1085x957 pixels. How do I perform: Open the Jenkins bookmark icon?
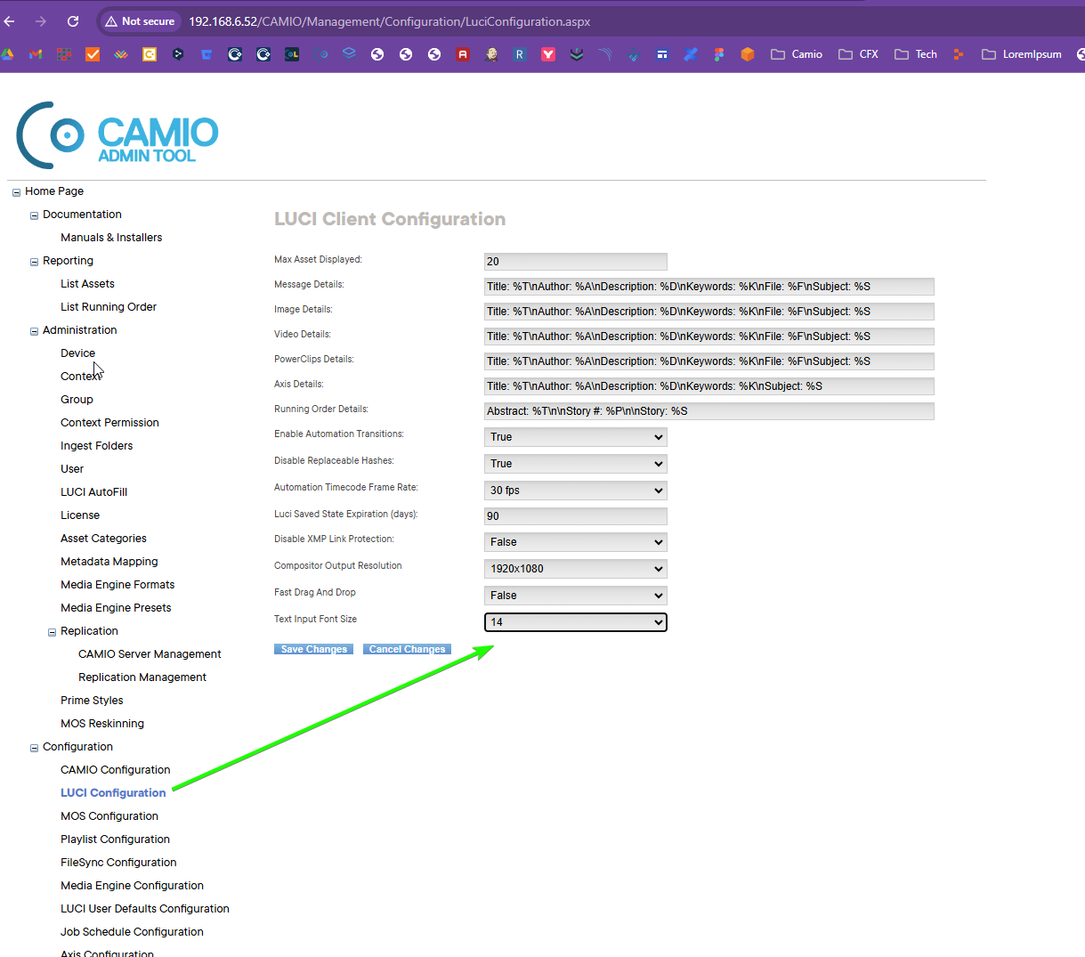tap(491, 54)
